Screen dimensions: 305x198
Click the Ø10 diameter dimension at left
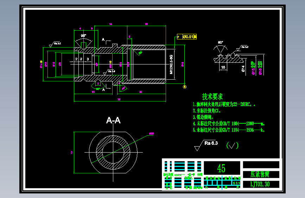(54, 64)
